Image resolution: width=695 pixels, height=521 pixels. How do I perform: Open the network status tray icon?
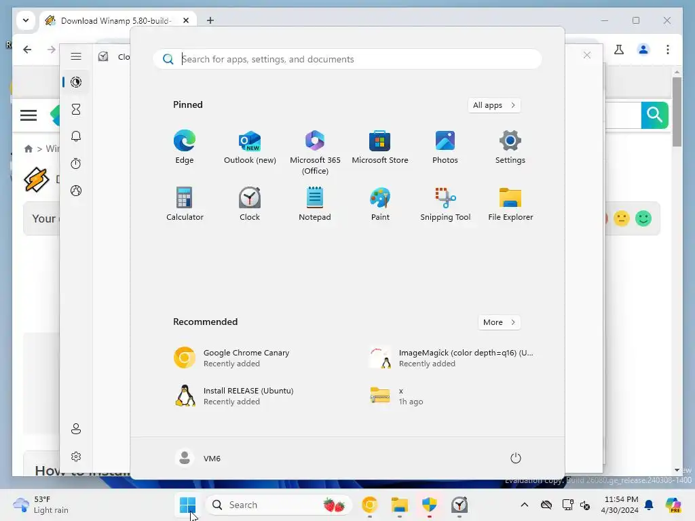point(568,505)
